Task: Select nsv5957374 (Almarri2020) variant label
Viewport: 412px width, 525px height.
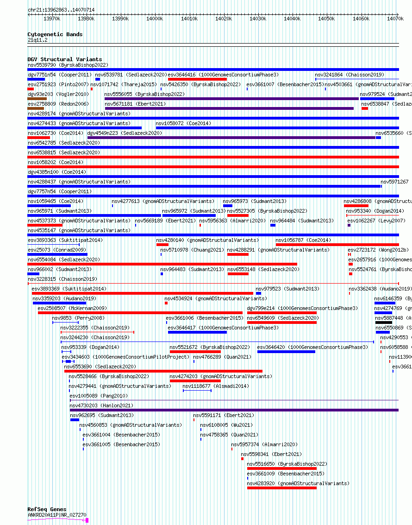Action: click(264, 444)
